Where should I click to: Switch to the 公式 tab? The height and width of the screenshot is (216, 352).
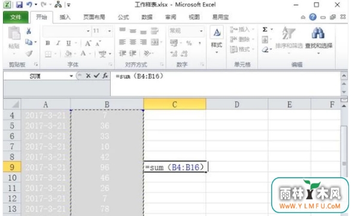pyautogui.click(x=123, y=17)
